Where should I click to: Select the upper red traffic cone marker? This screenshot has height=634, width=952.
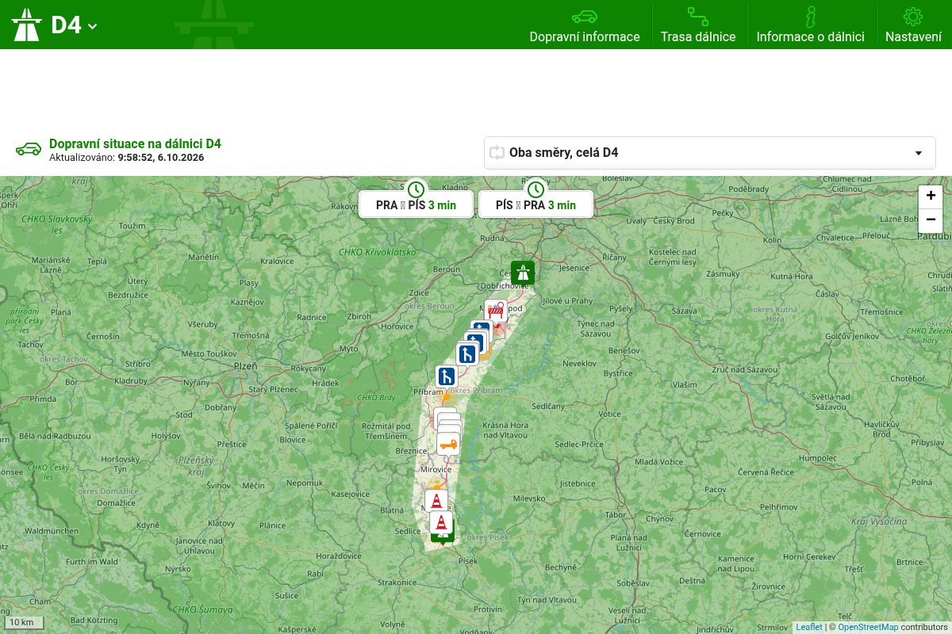click(x=436, y=501)
